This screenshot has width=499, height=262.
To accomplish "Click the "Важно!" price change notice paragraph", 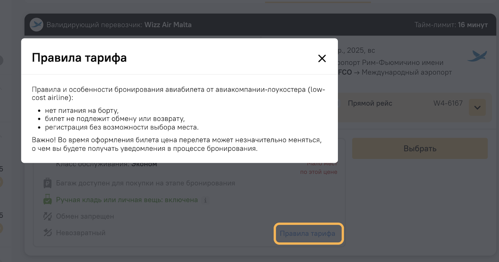I will [177, 144].
